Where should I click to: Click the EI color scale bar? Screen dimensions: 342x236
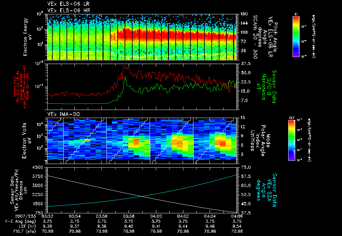click(296, 37)
